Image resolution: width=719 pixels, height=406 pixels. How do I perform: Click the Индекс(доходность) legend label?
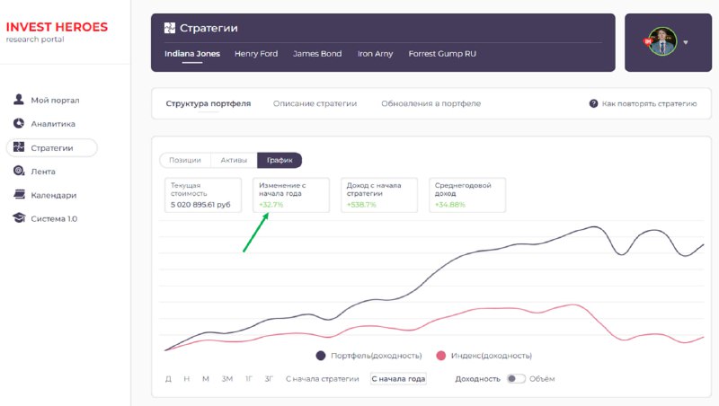pos(491,356)
